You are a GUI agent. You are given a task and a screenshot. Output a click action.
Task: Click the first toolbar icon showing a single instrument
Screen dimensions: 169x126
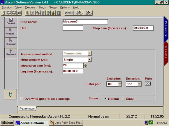4,13
